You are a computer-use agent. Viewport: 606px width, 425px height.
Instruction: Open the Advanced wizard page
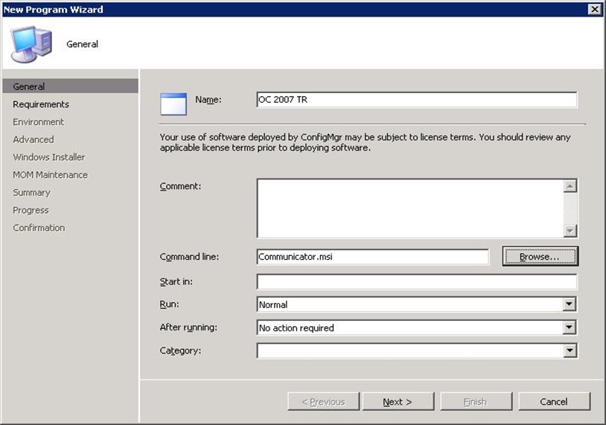(34, 139)
